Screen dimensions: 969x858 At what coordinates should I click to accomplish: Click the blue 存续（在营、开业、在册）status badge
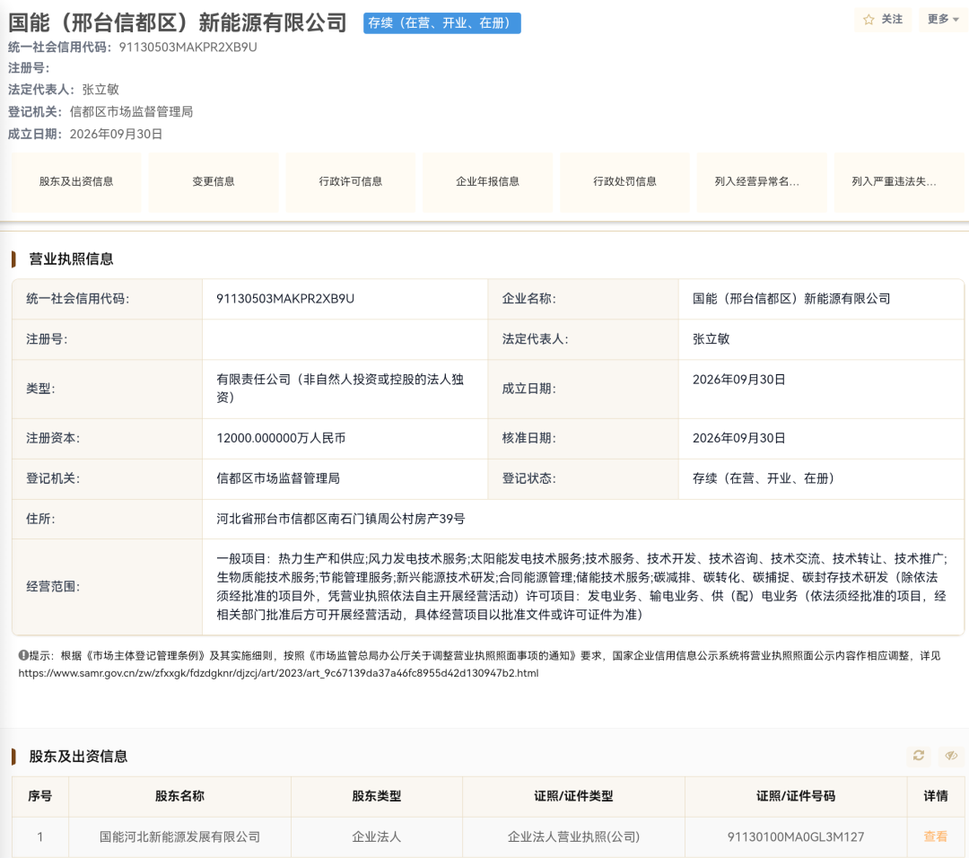pyautogui.click(x=441, y=23)
